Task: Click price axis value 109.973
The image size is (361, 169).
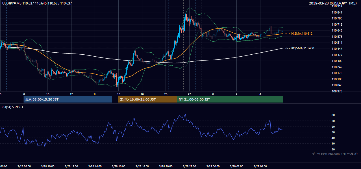Action: pyautogui.click(x=337, y=91)
